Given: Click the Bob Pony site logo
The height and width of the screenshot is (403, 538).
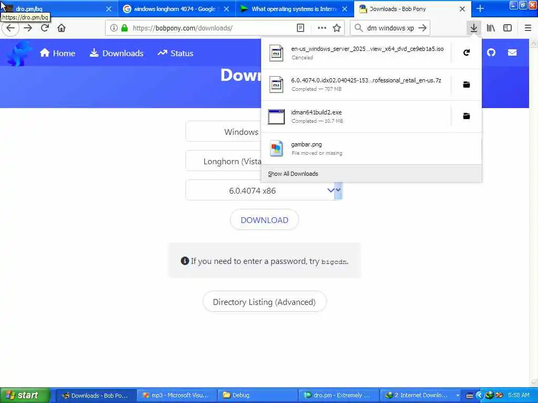Looking at the screenshot, I should (x=19, y=53).
